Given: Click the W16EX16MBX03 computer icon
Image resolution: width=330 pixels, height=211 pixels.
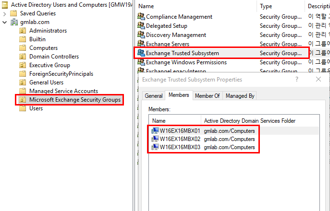Looking at the screenshot, I should pos(155,147).
